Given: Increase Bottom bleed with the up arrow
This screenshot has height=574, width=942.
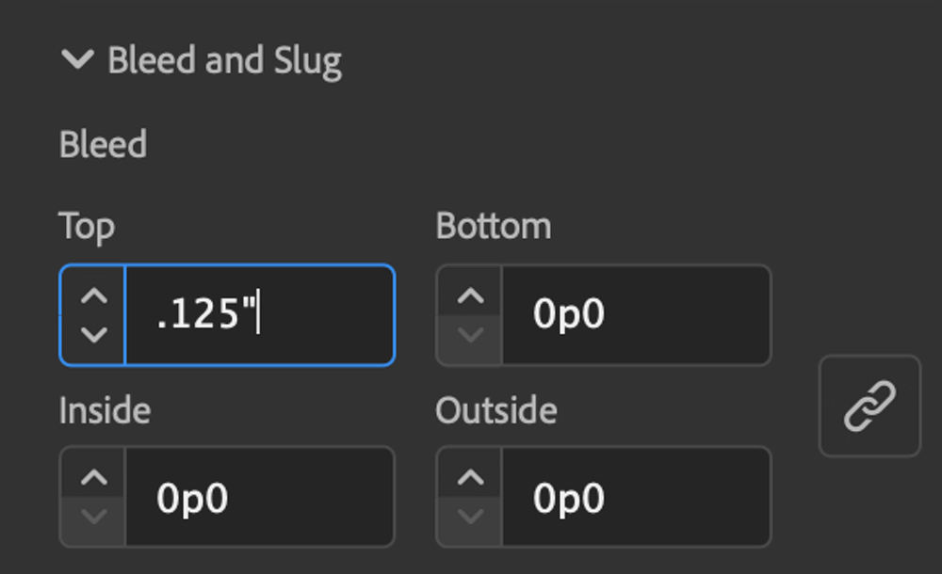Looking at the screenshot, I should [x=470, y=295].
